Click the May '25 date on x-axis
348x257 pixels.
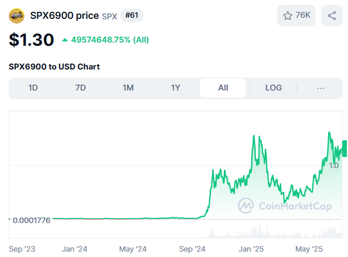(x=309, y=249)
